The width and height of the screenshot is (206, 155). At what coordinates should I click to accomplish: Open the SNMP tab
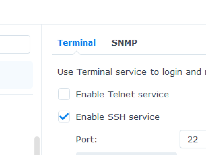[124, 43]
